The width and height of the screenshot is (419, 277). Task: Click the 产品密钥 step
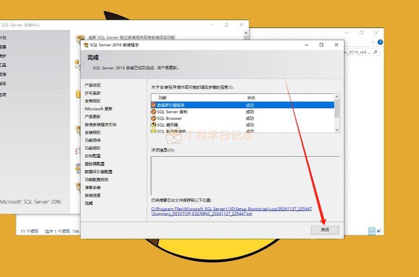(x=92, y=85)
